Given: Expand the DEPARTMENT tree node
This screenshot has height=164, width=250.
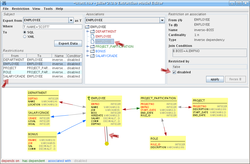Looking at the screenshot, I should 87,32.
